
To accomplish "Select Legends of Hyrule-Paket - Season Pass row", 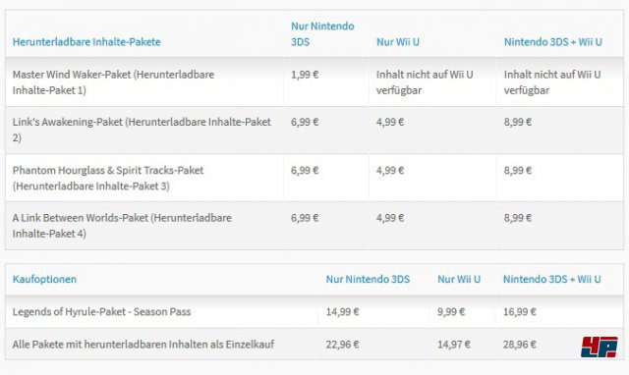I will coord(314,312).
